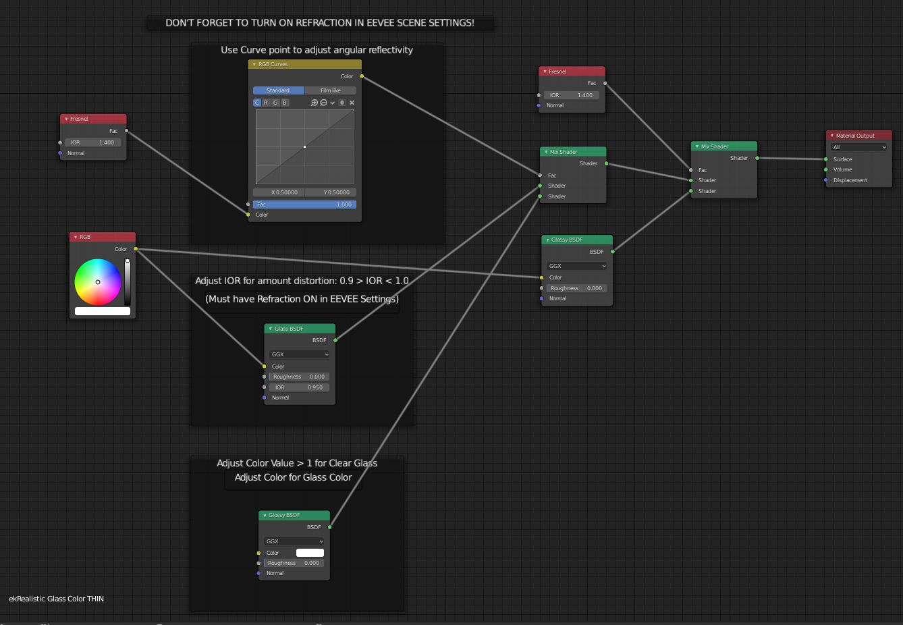903x625 pixels.
Task: Open GGX dropdown in Glossy BSDF wired to RGB
Action: click(577, 266)
